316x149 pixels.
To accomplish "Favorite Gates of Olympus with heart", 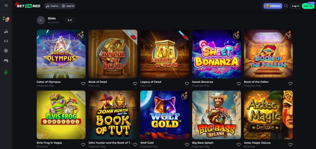I will [83, 84].
